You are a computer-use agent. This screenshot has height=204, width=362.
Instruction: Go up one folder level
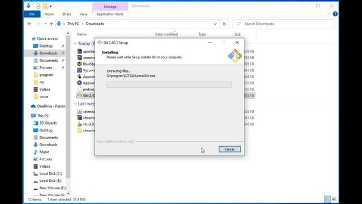click(51, 24)
